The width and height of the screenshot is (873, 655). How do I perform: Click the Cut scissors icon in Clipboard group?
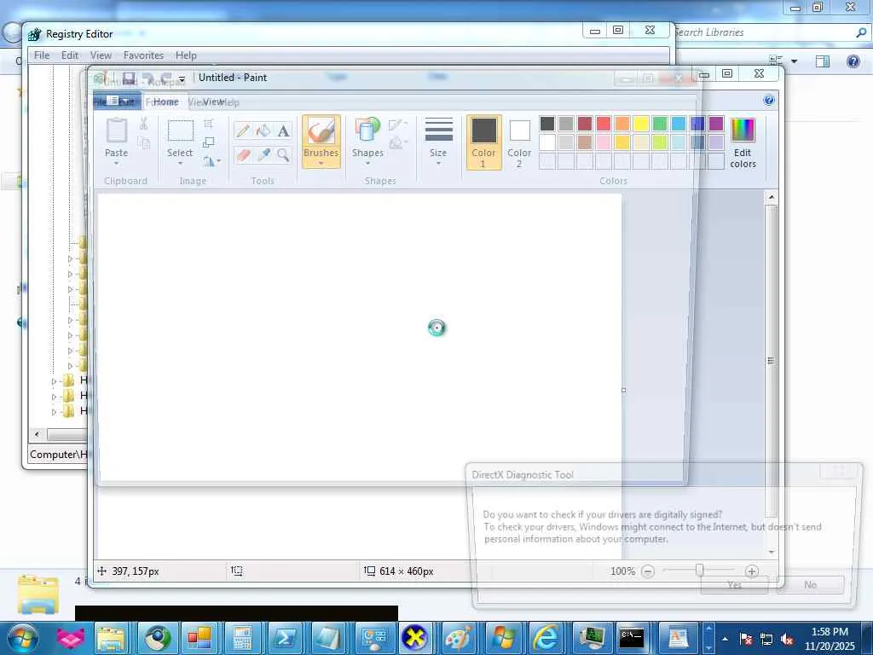coord(143,124)
